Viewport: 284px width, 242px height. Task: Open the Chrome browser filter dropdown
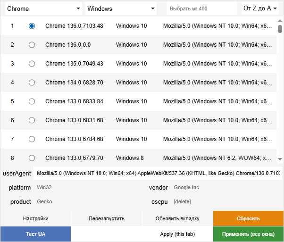pos(43,8)
